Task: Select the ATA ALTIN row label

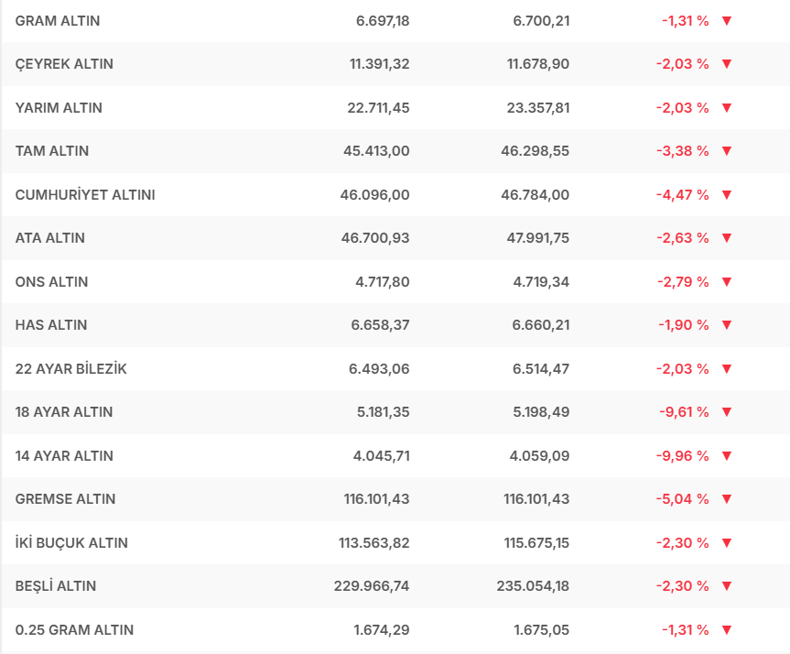Action: coord(50,238)
